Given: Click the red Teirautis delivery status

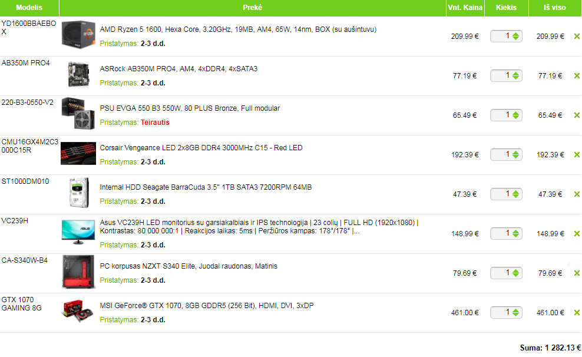Looking at the screenshot, I should click(155, 123).
